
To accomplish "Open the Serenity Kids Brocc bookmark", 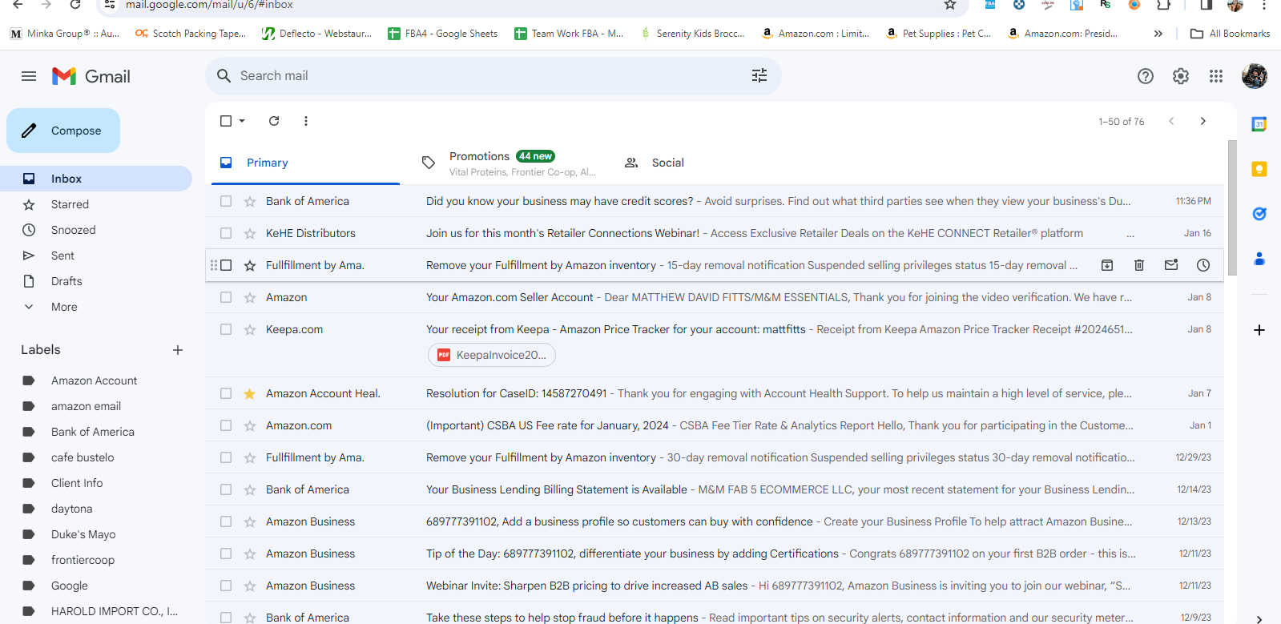I will click(x=694, y=34).
